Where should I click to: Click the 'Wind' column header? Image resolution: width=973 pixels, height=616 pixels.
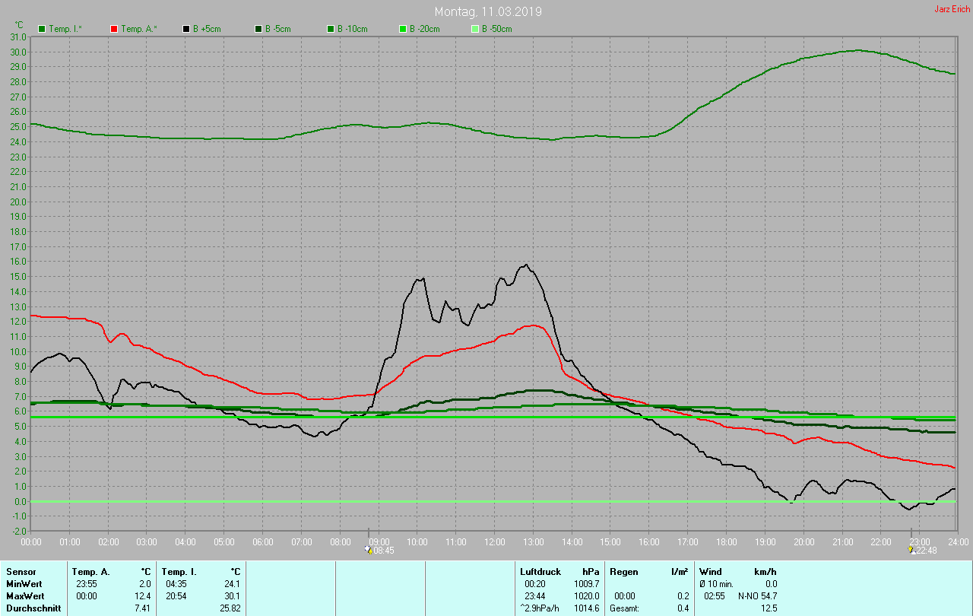(x=710, y=571)
